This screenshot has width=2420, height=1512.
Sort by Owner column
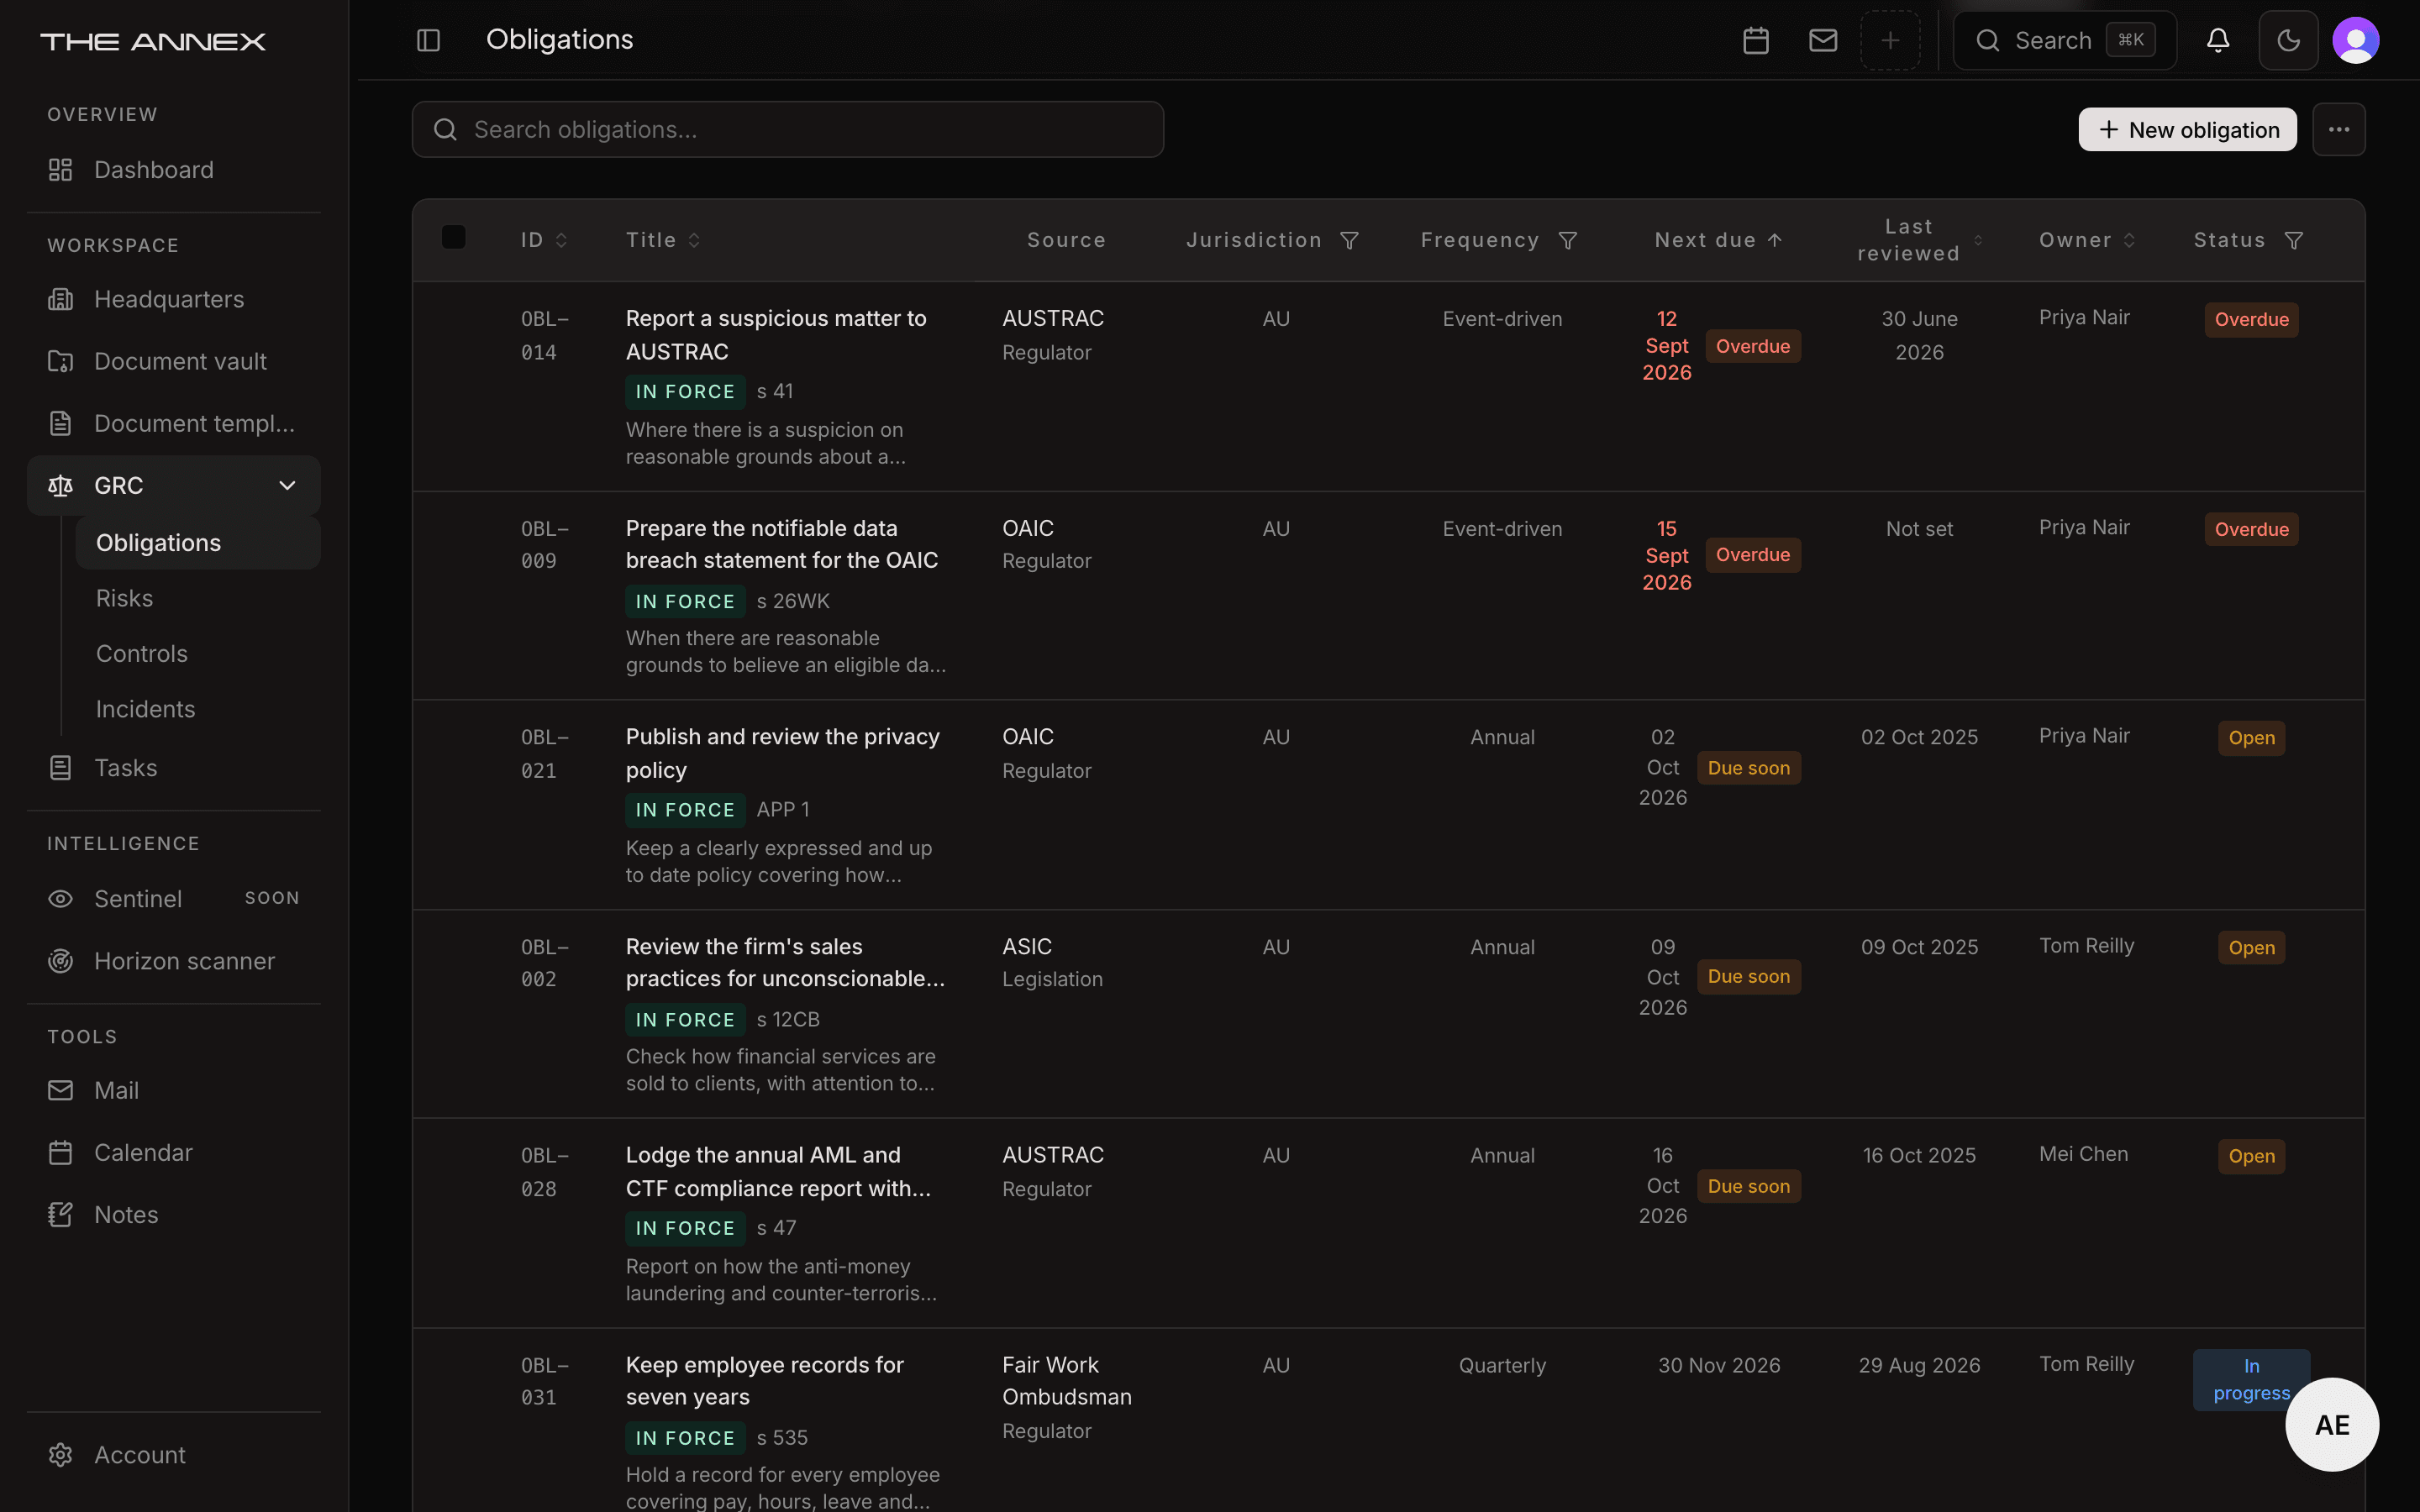2087,240
